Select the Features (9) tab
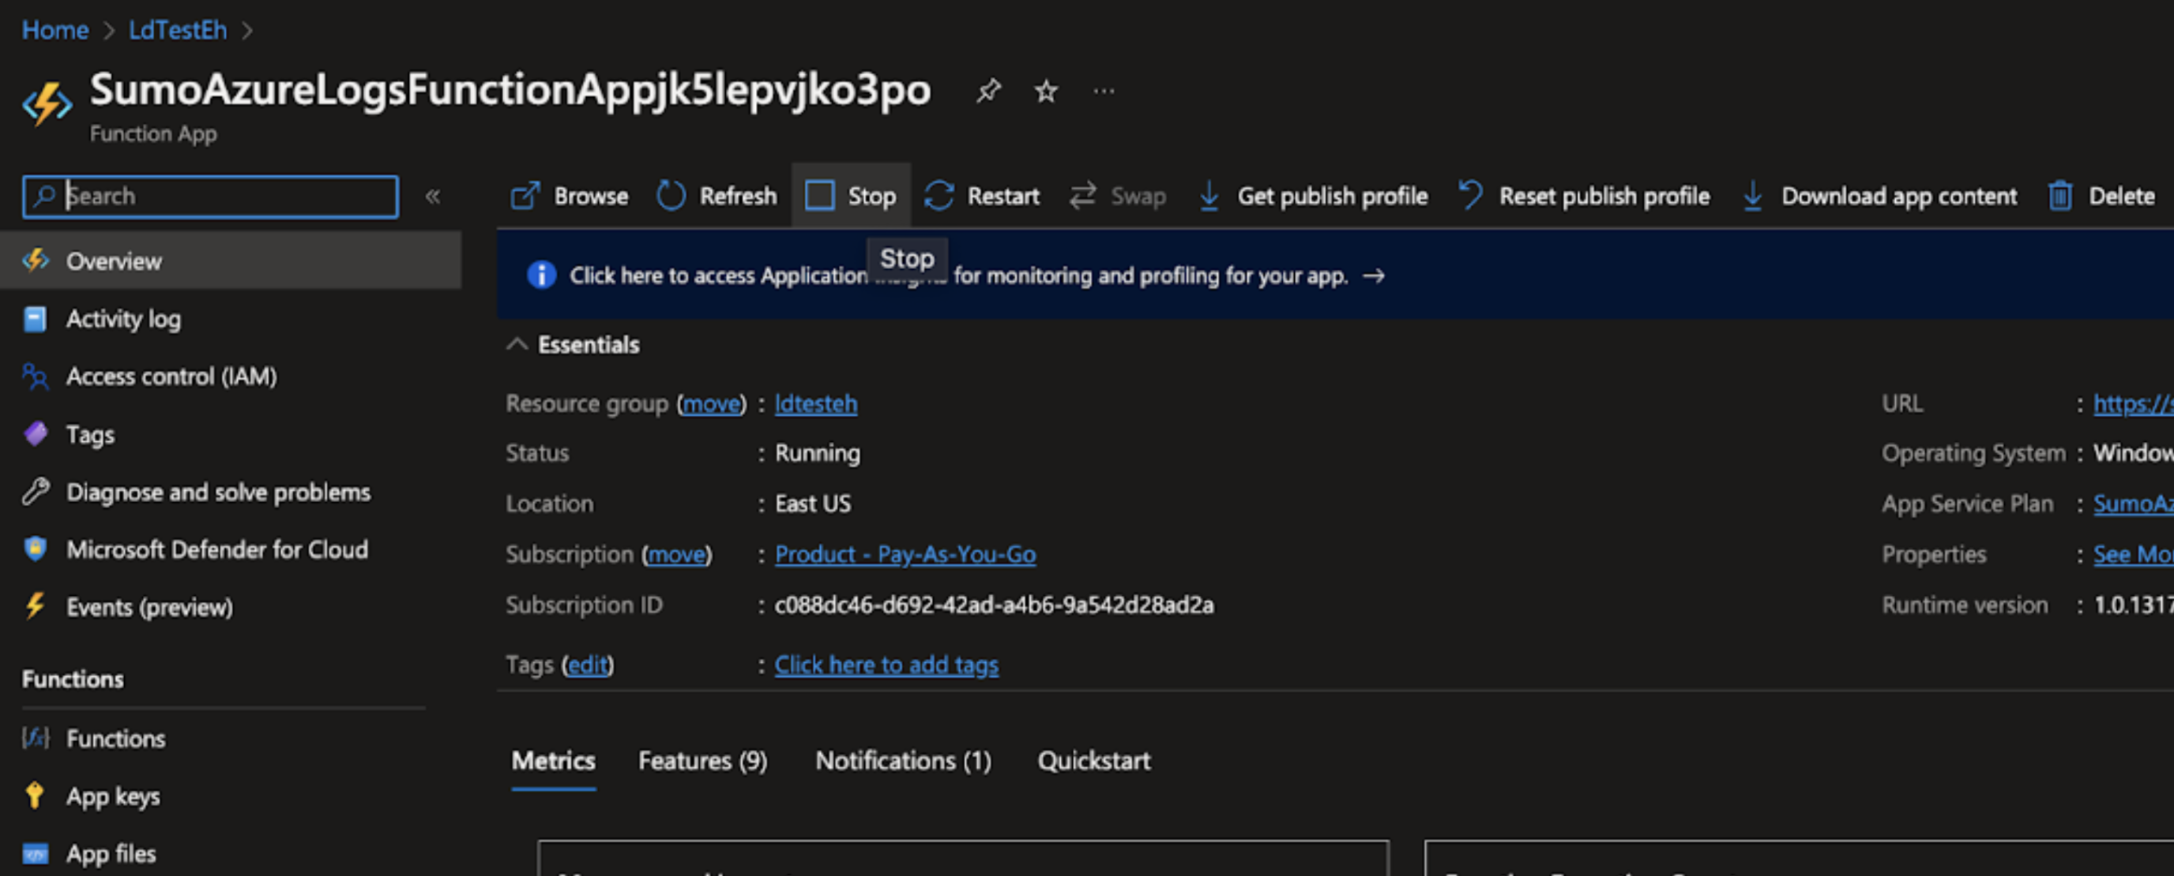The height and width of the screenshot is (876, 2174). 701,759
